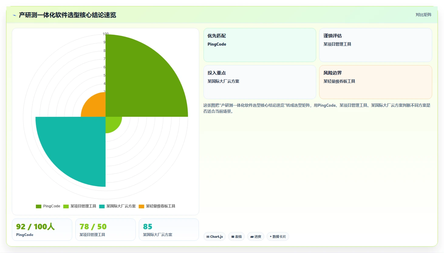Click the 某轻量级看板工具 legend label
Viewport: 444px width, 253px height.
click(x=160, y=206)
